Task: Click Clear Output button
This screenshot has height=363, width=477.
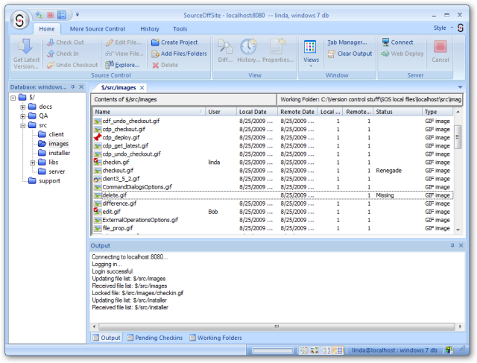Action: point(350,54)
